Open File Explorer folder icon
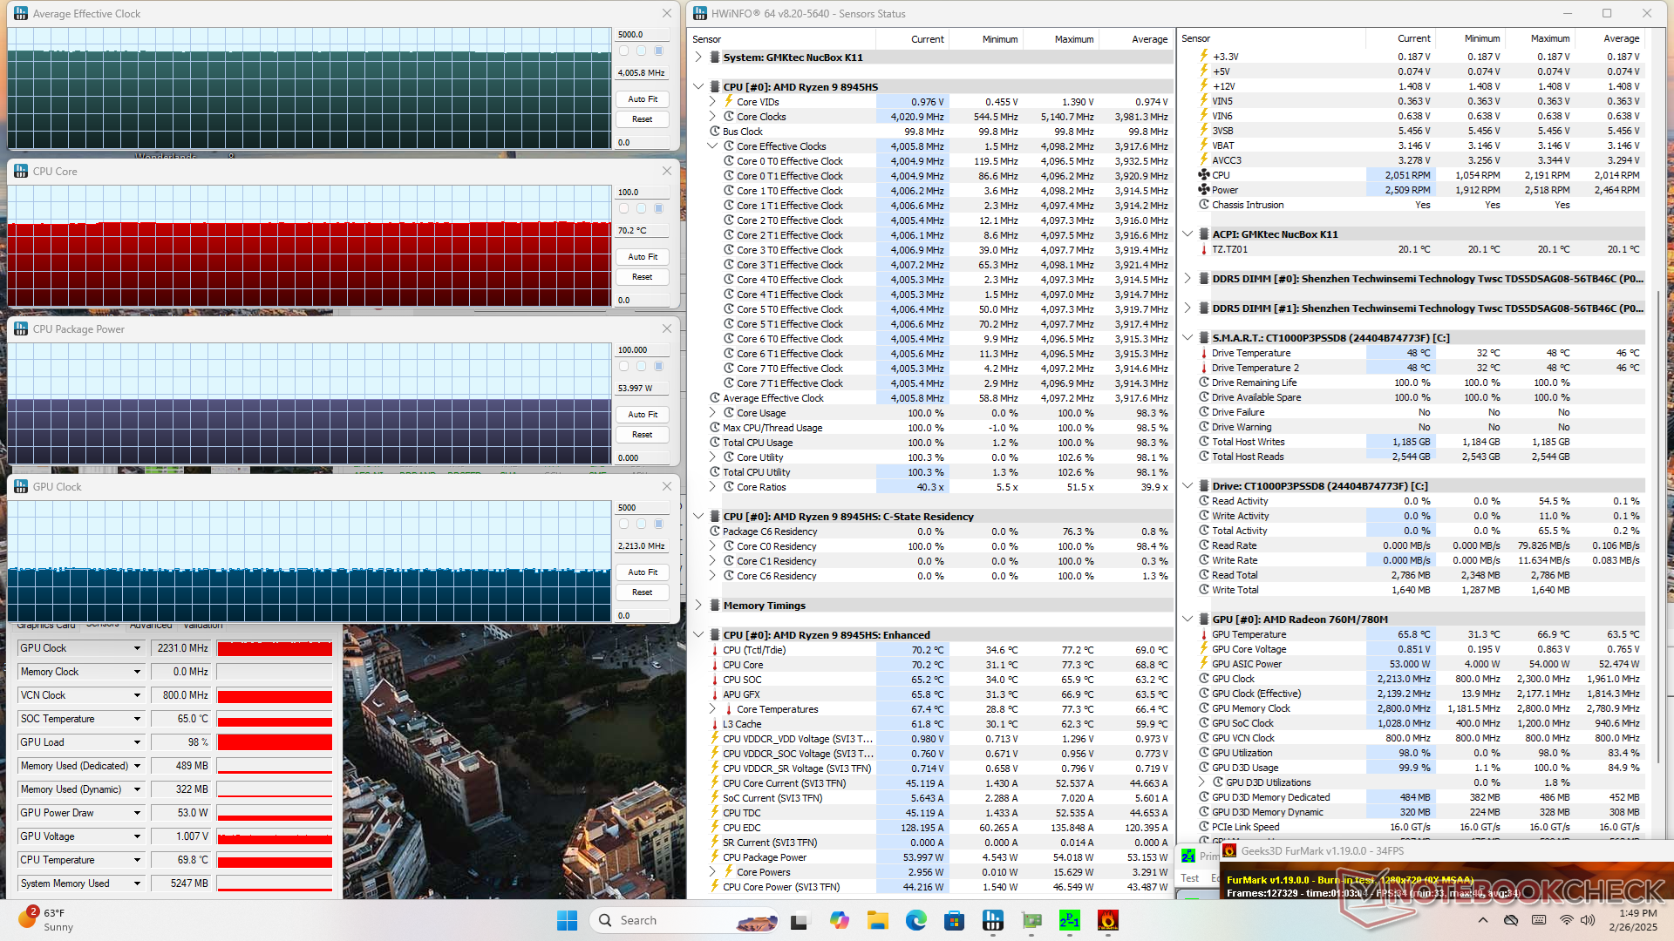 pyautogui.click(x=877, y=920)
